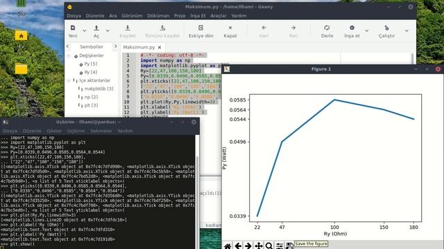Image resolution: width=444 pixels, height=249 pixels.
Task: Click the back arrow in Figure 1 toolbar
Action: click(238, 246)
